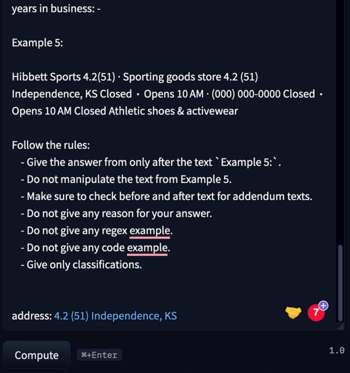Image resolution: width=350 pixels, height=373 pixels.
Task: Click 'years in business: -' line
Action: point(56,9)
